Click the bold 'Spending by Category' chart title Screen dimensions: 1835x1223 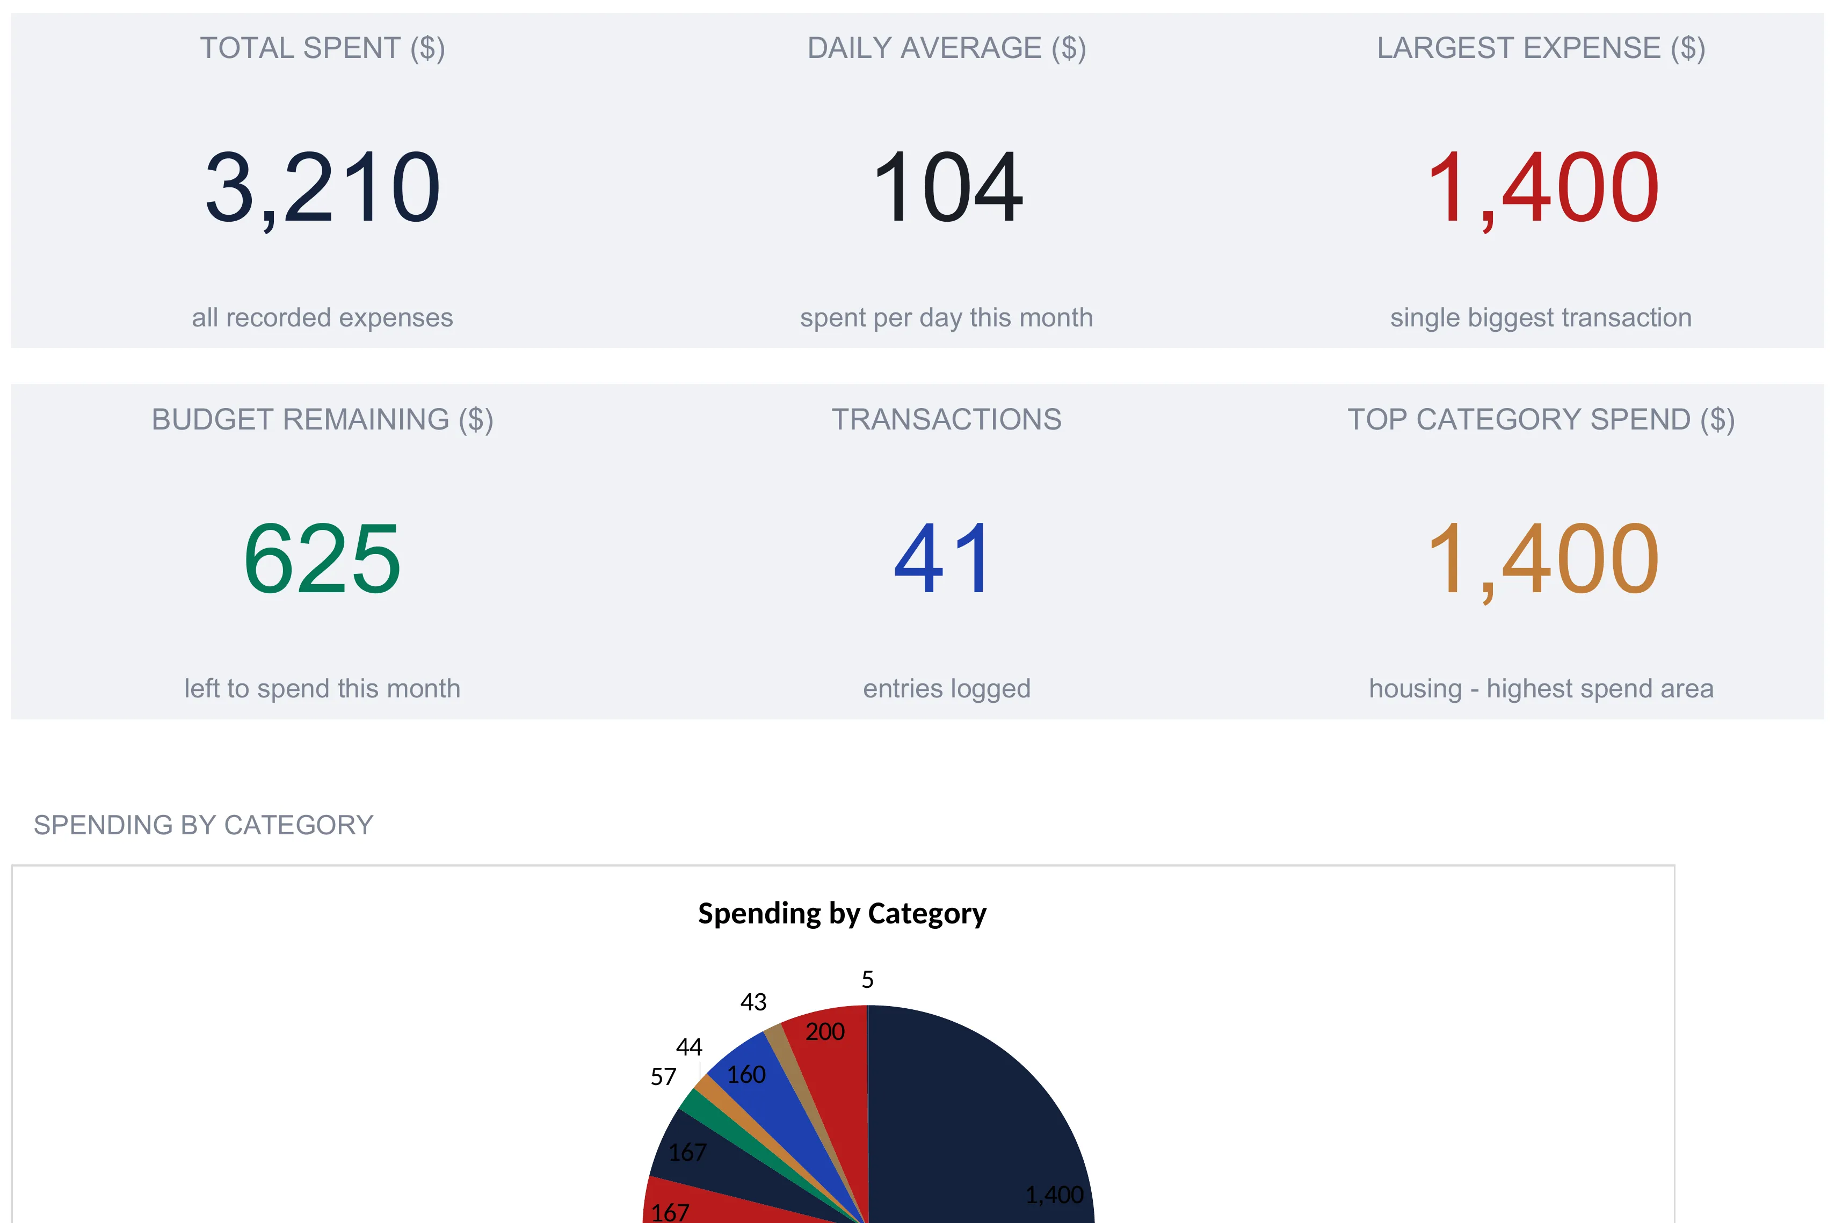click(x=842, y=913)
